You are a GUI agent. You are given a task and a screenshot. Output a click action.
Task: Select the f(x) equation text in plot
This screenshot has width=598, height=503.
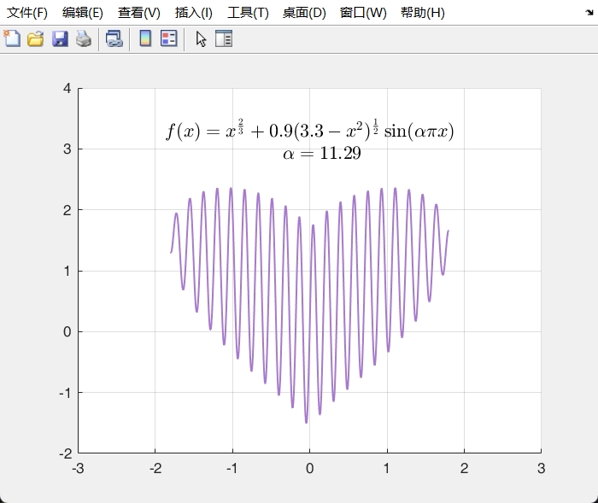pos(309,131)
